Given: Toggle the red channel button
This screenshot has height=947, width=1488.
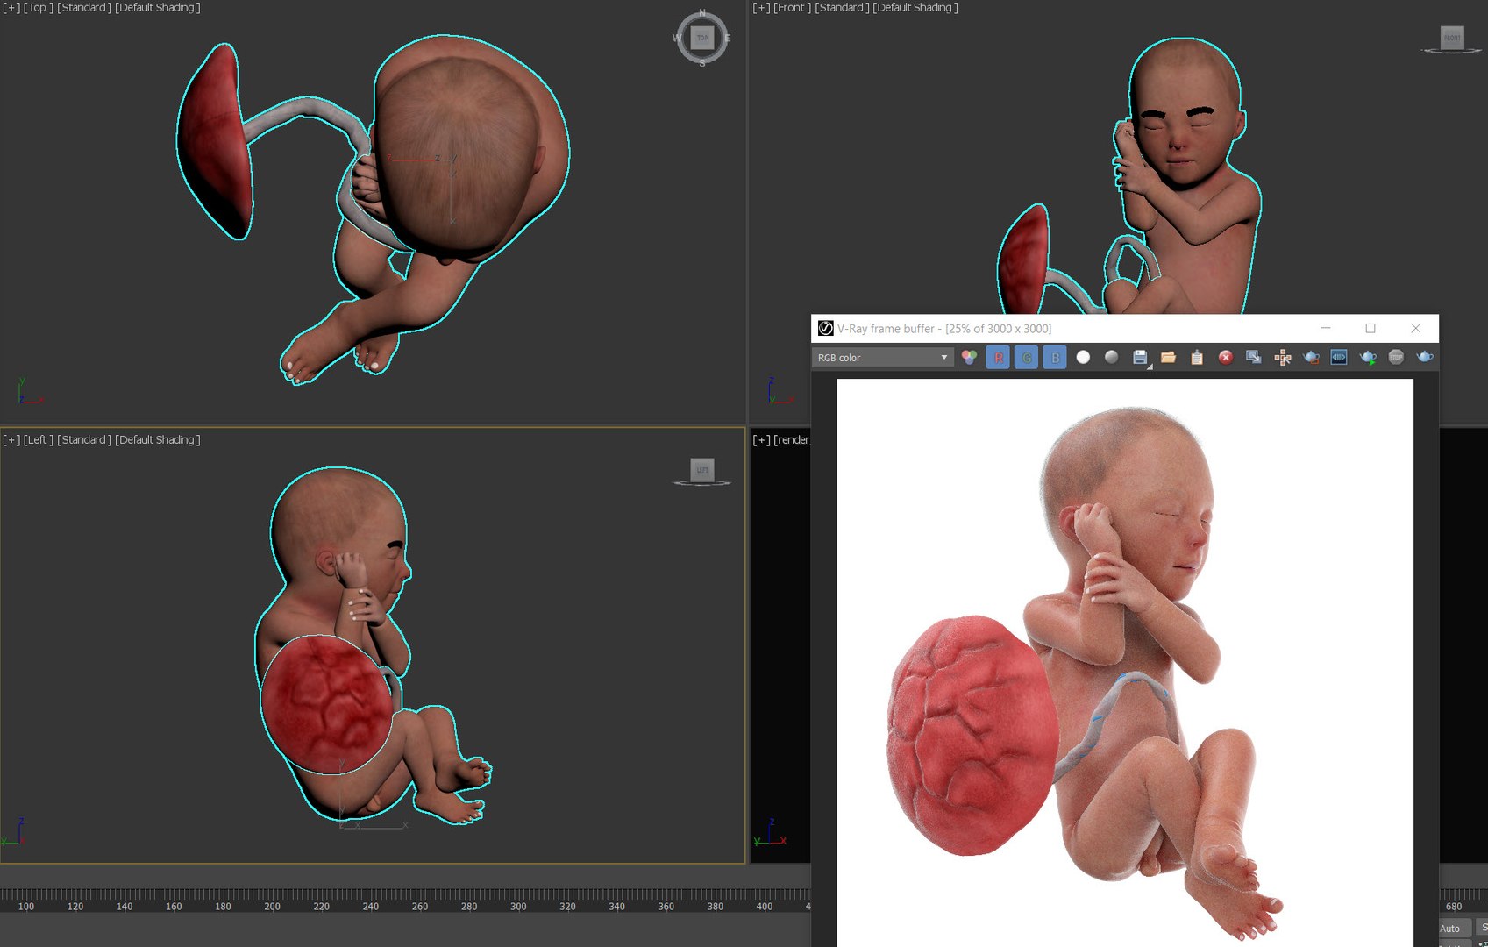Looking at the screenshot, I should (x=998, y=358).
